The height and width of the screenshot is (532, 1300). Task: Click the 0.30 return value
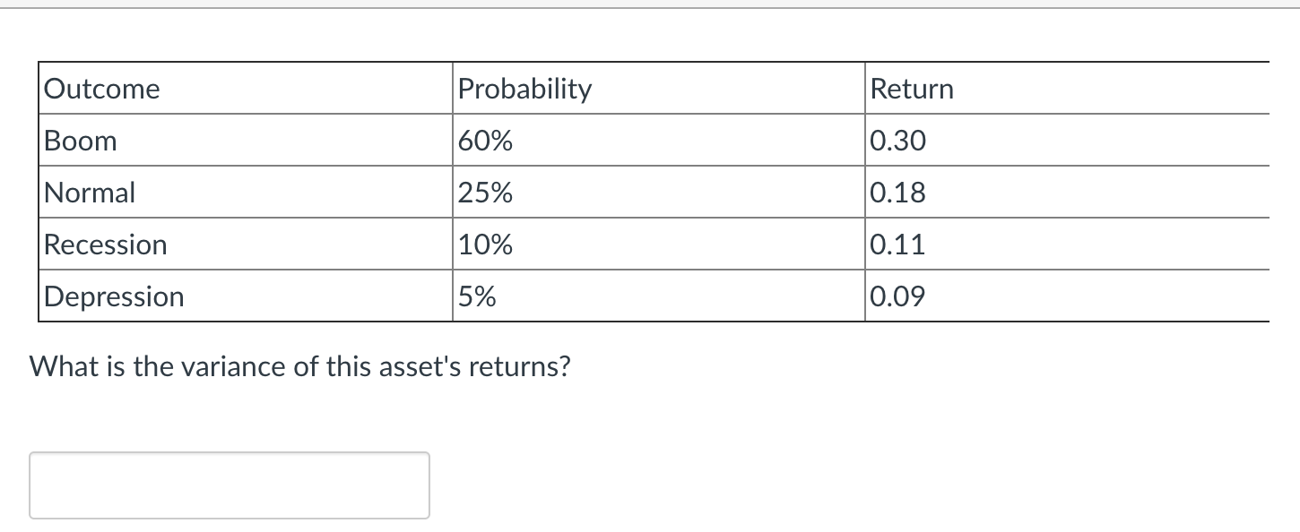[897, 140]
